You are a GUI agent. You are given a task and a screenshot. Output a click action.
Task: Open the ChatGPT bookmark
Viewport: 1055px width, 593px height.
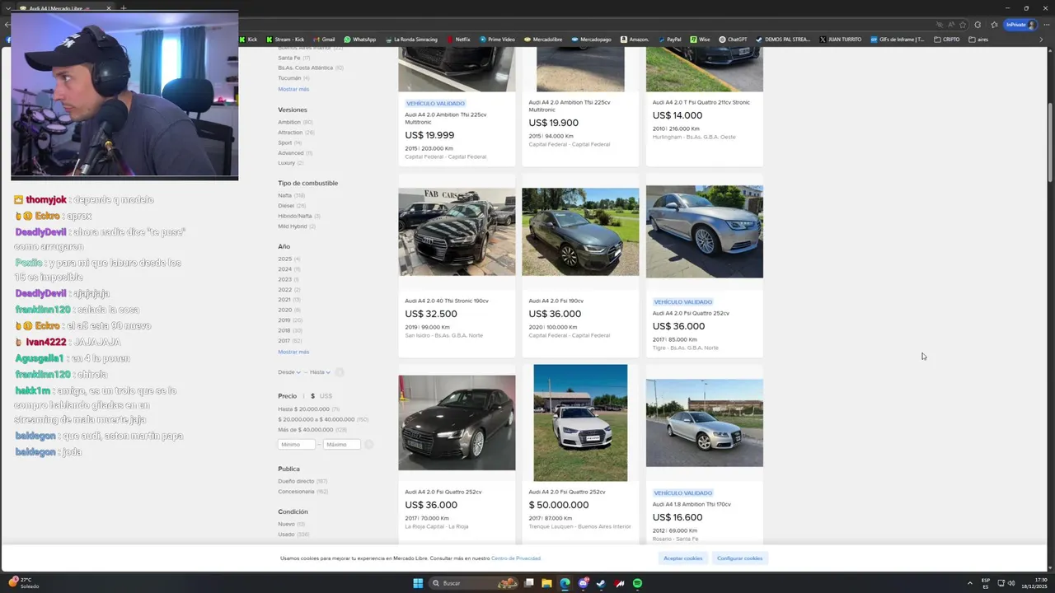tap(733, 40)
